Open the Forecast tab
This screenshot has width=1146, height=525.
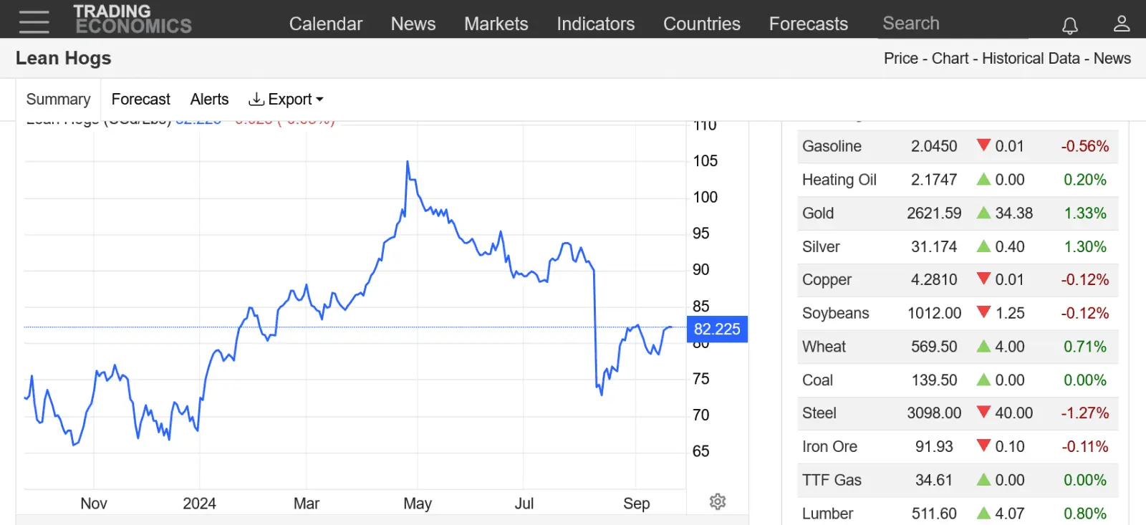tap(140, 99)
